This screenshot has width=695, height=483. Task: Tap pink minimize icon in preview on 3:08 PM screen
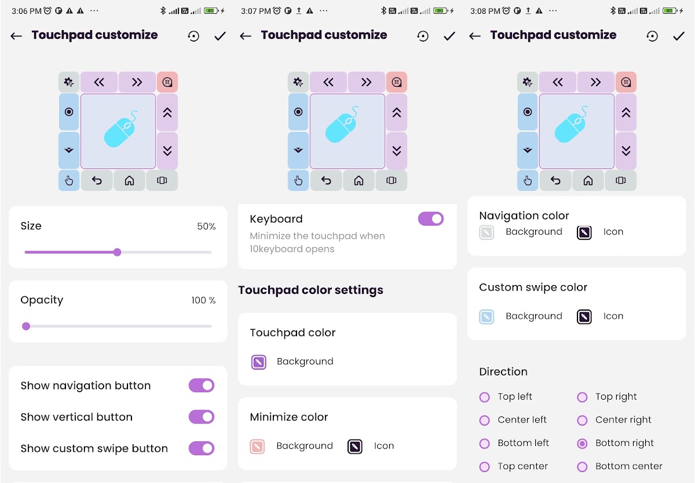[625, 82]
